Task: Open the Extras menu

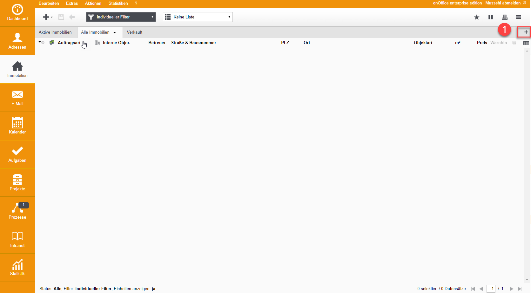Action: pyautogui.click(x=72, y=3)
